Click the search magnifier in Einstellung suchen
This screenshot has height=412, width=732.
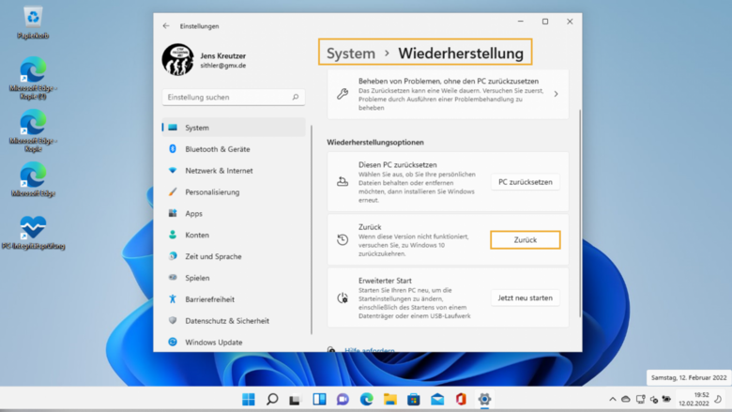pyautogui.click(x=295, y=97)
